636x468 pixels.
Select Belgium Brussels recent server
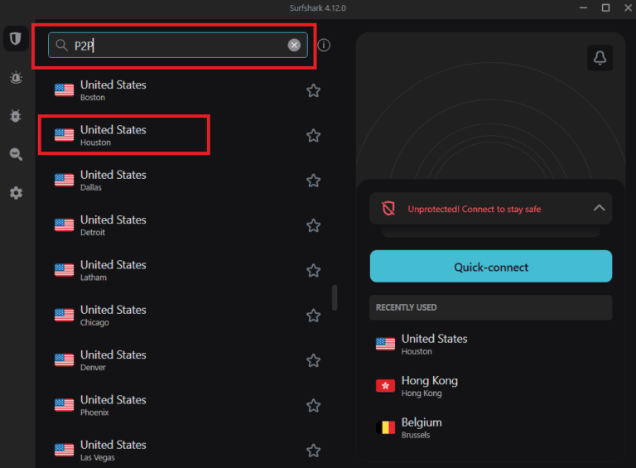(x=421, y=427)
